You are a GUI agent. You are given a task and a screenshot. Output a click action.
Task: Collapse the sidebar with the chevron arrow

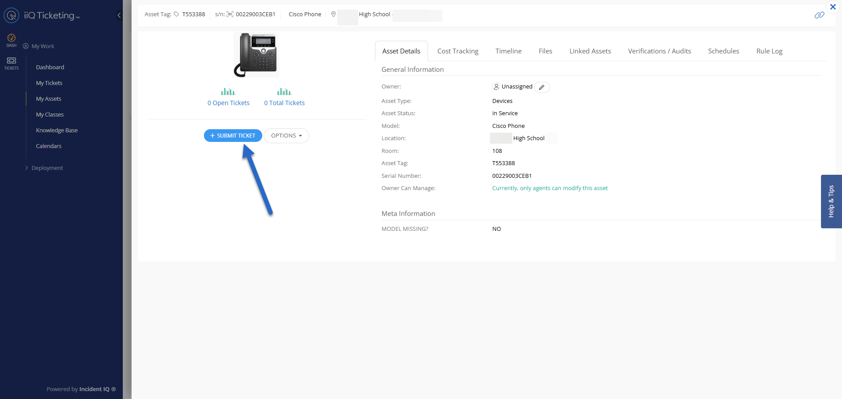(x=119, y=15)
